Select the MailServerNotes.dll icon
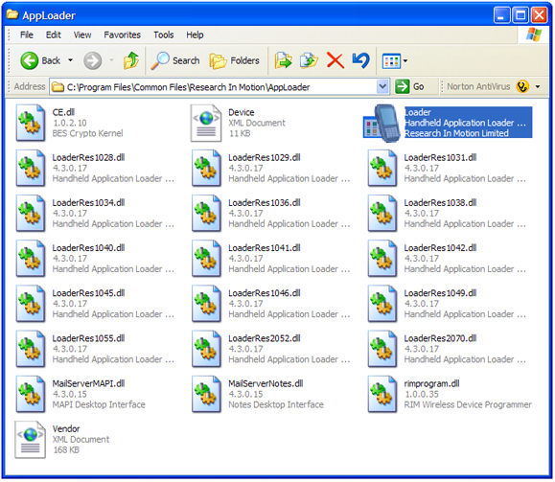 click(206, 394)
